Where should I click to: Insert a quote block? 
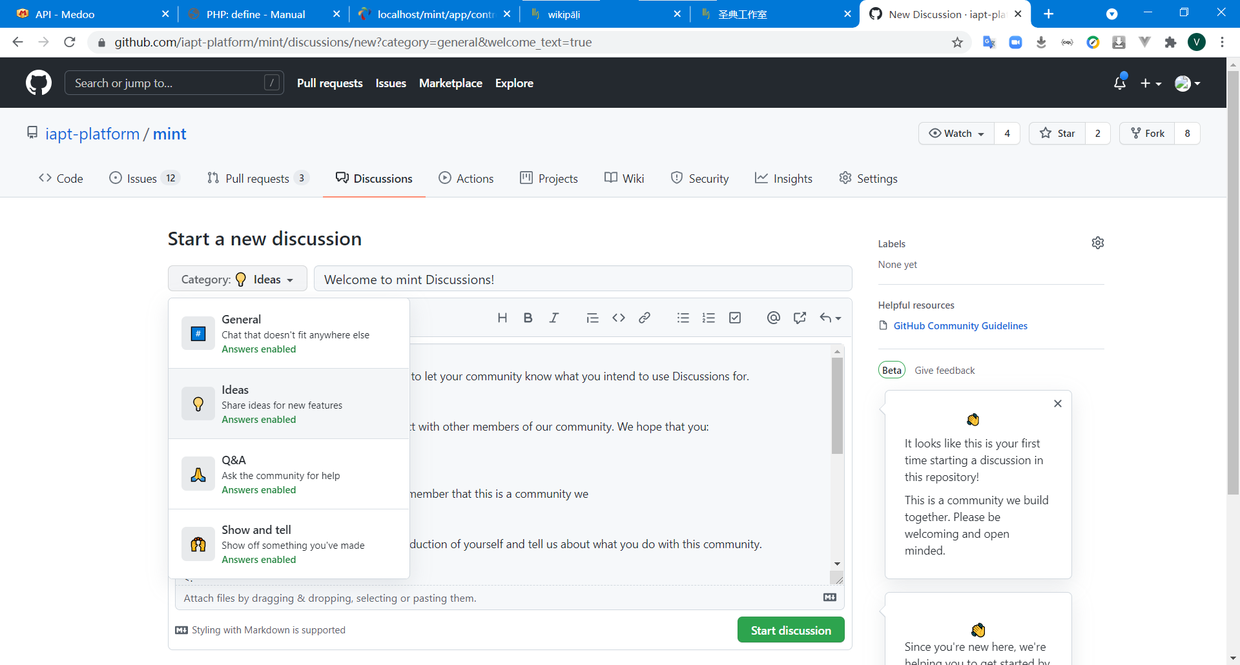click(592, 318)
